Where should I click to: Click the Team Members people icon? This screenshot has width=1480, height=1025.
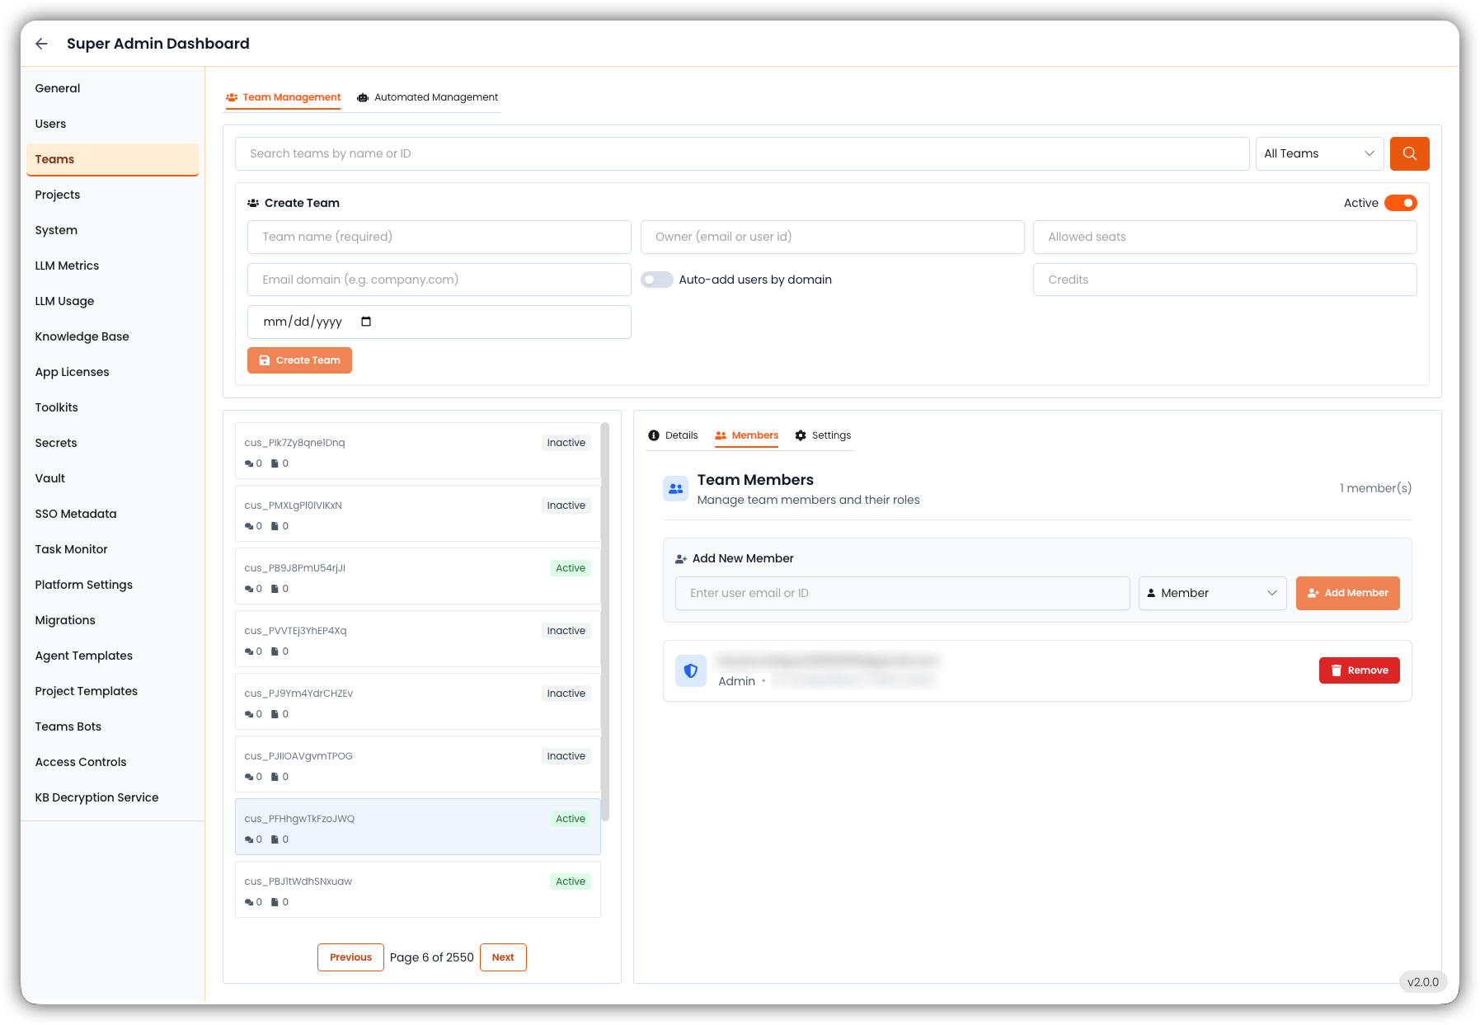tap(676, 488)
